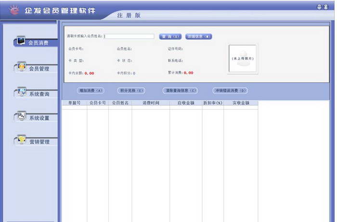Click the 详细信息 (M) button
This screenshot has width=337, height=222.
pyautogui.click(x=198, y=37)
